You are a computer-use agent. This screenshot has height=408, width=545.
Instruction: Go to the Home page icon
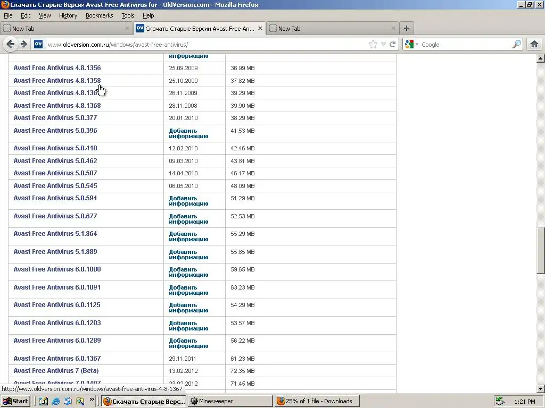click(534, 45)
